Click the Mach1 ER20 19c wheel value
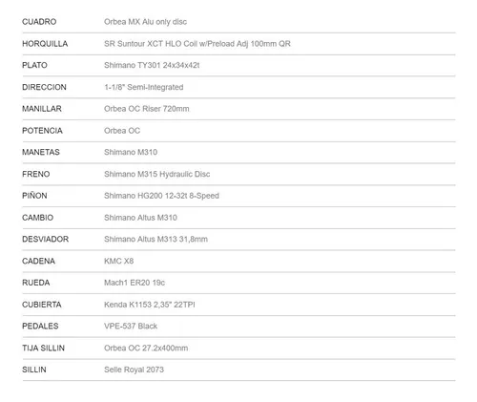Viewport: 477px width, 402px height. [135, 283]
